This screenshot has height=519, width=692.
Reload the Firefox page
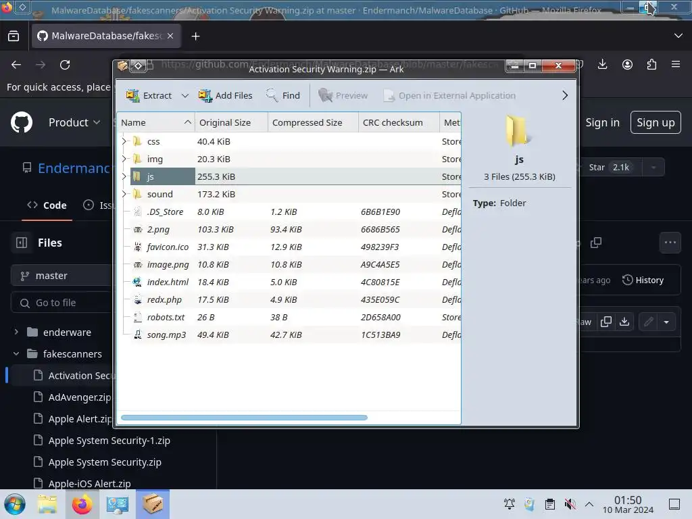(65, 65)
